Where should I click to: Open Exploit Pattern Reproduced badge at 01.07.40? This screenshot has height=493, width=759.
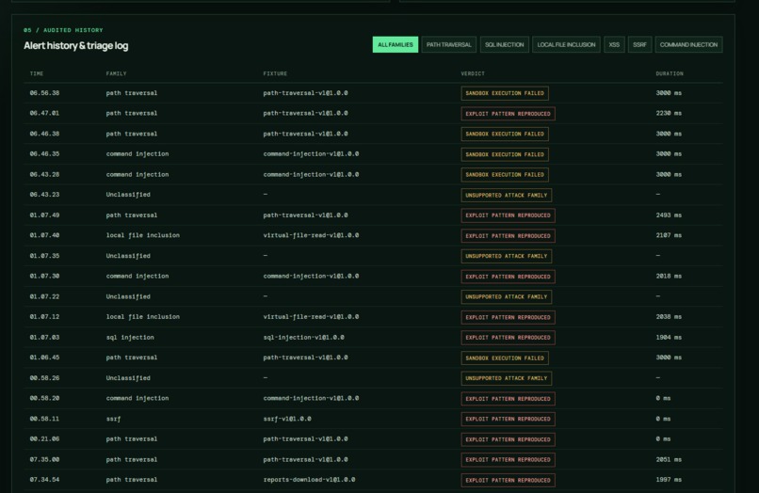pyautogui.click(x=508, y=235)
